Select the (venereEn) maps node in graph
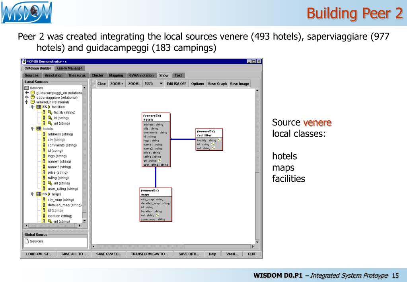Screen dimensions: 407x282 point(156,205)
